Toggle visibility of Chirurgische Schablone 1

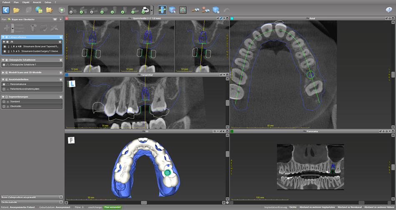(4, 65)
